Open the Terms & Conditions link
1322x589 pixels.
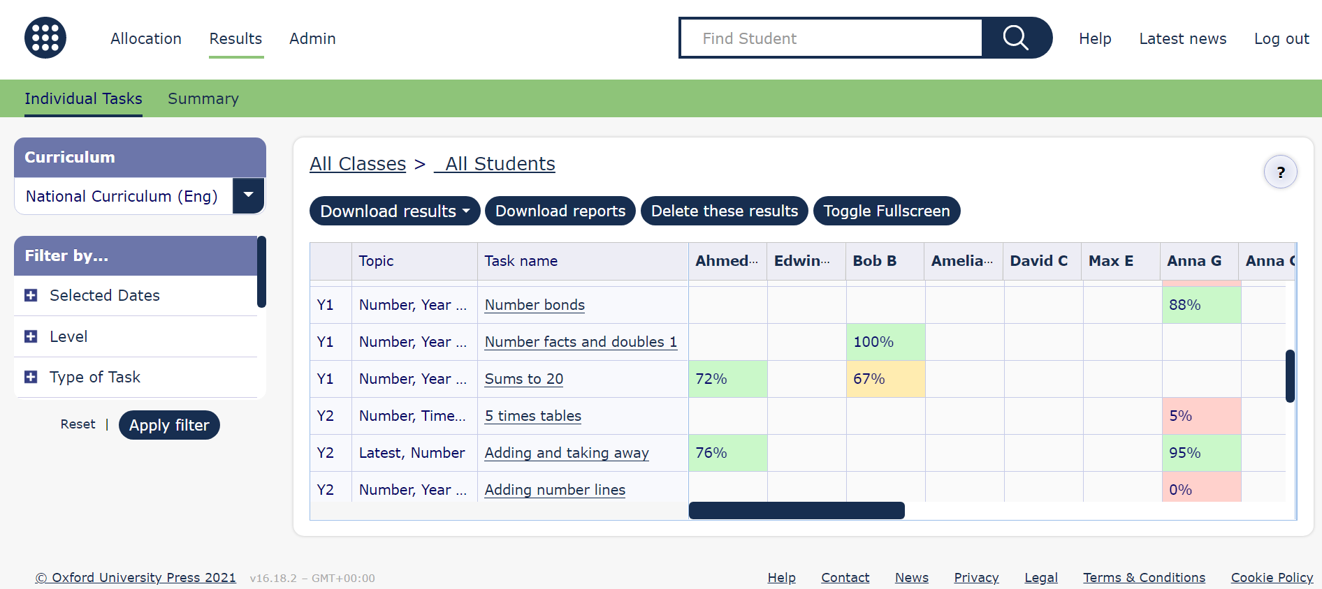[1144, 578]
